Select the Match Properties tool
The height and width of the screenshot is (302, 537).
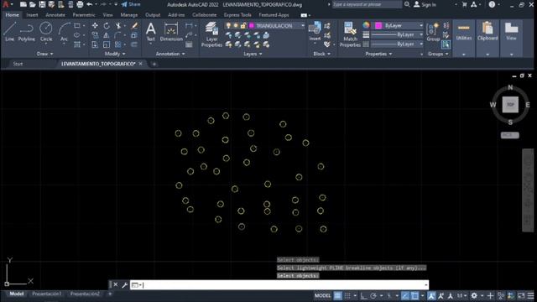tap(350, 34)
